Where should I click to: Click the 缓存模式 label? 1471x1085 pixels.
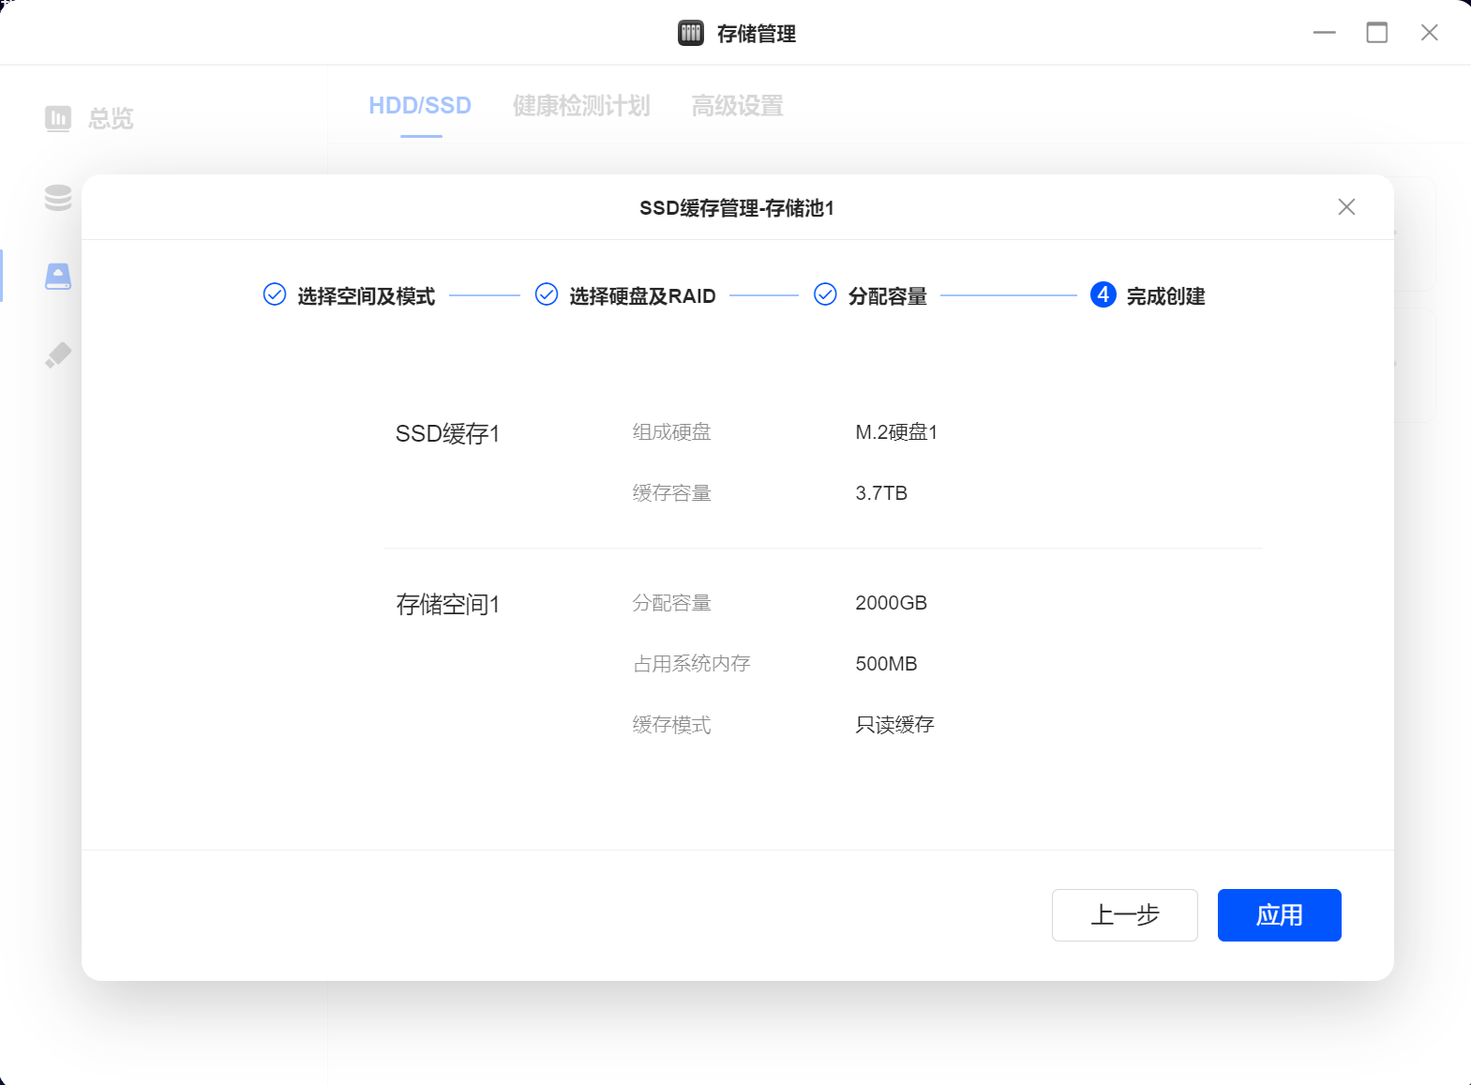pos(671,725)
